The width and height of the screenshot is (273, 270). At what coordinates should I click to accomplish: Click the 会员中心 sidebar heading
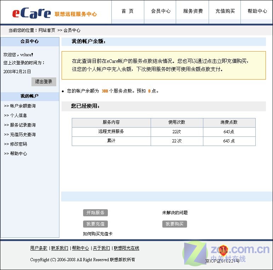click(x=29, y=41)
